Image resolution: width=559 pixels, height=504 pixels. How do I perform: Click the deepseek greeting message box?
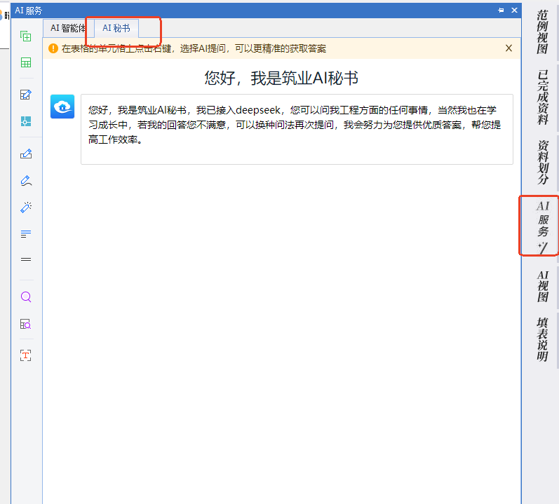pyautogui.click(x=297, y=129)
